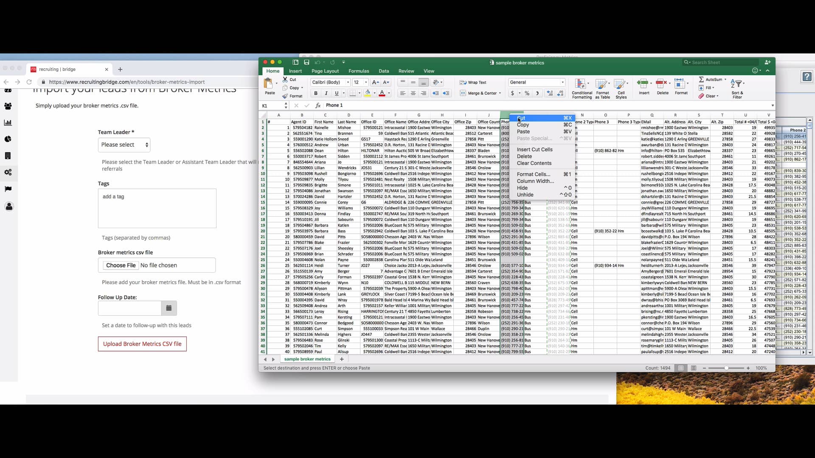The width and height of the screenshot is (815, 458).
Task: Apply percent style to the selection
Action: pyautogui.click(x=527, y=93)
